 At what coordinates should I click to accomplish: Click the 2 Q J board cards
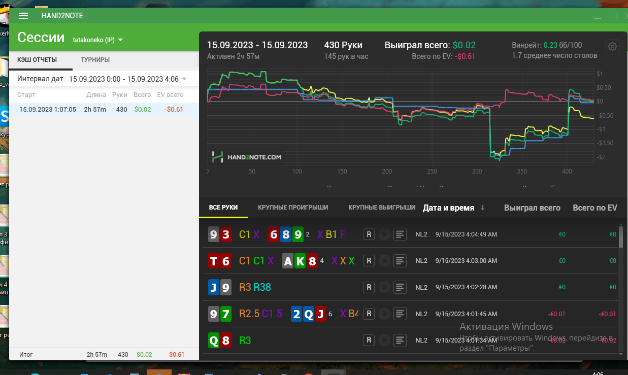(309, 314)
